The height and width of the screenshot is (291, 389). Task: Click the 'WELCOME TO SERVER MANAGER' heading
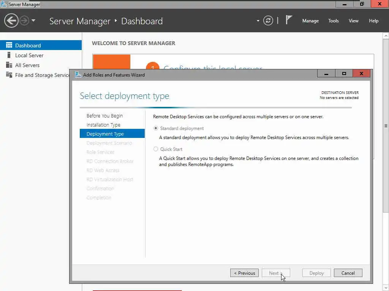click(x=133, y=43)
